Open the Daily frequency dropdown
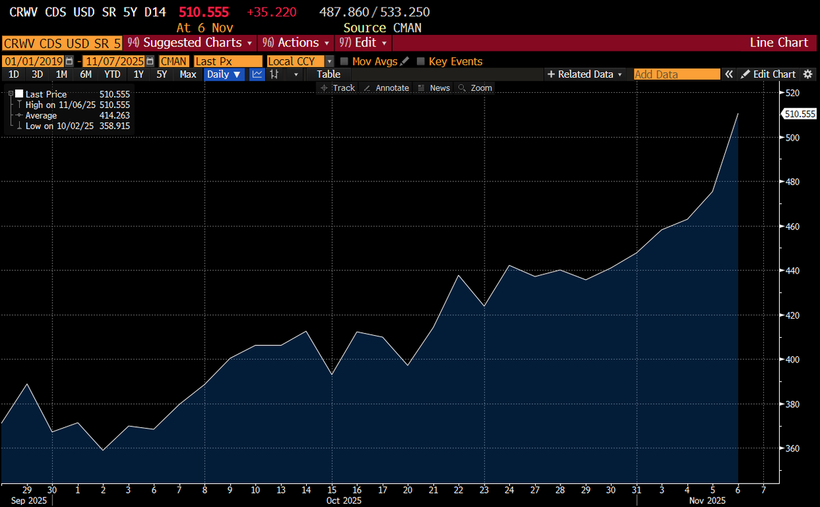 [x=225, y=74]
